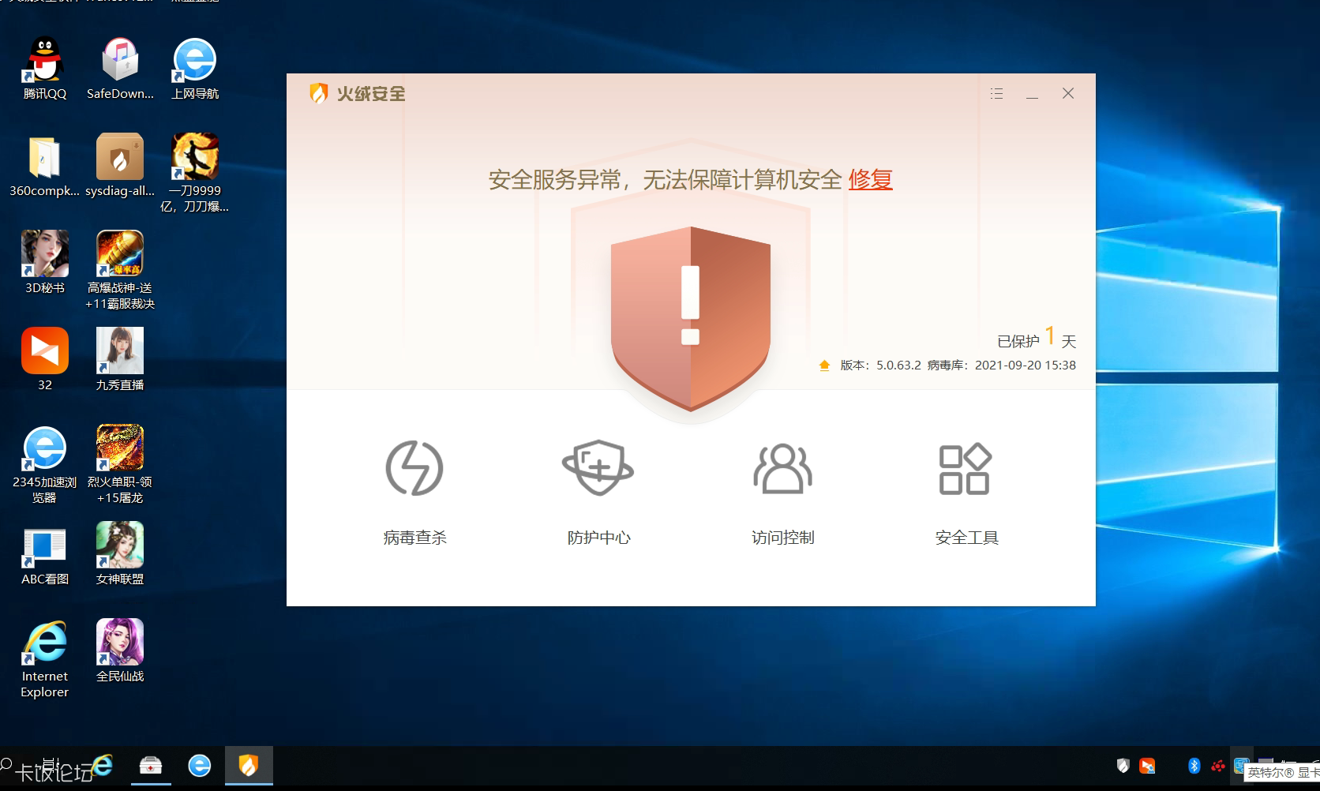Click the medical kit taskbar icon
Viewport: 1320px width, 791px height.
pyautogui.click(x=151, y=766)
